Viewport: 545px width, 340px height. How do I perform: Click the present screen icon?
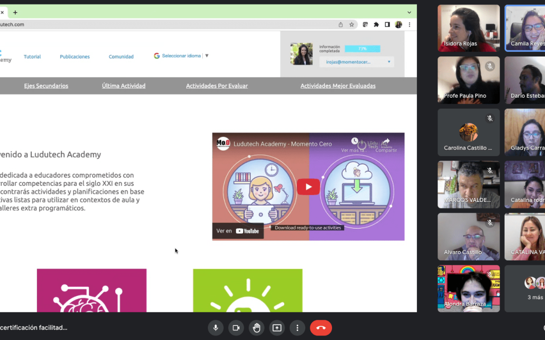coord(277,328)
